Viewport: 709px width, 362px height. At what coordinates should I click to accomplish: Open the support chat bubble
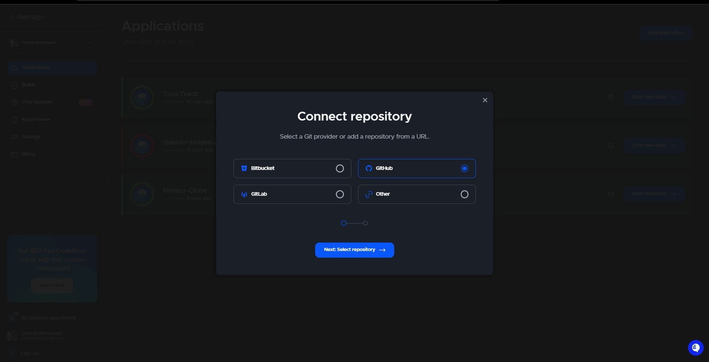pos(696,347)
